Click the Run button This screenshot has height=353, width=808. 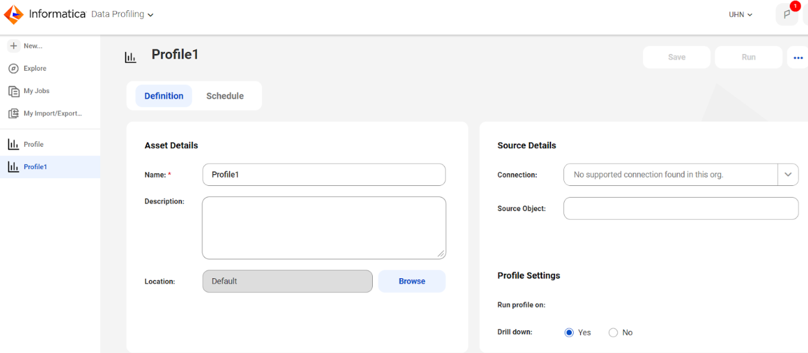coord(749,57)
